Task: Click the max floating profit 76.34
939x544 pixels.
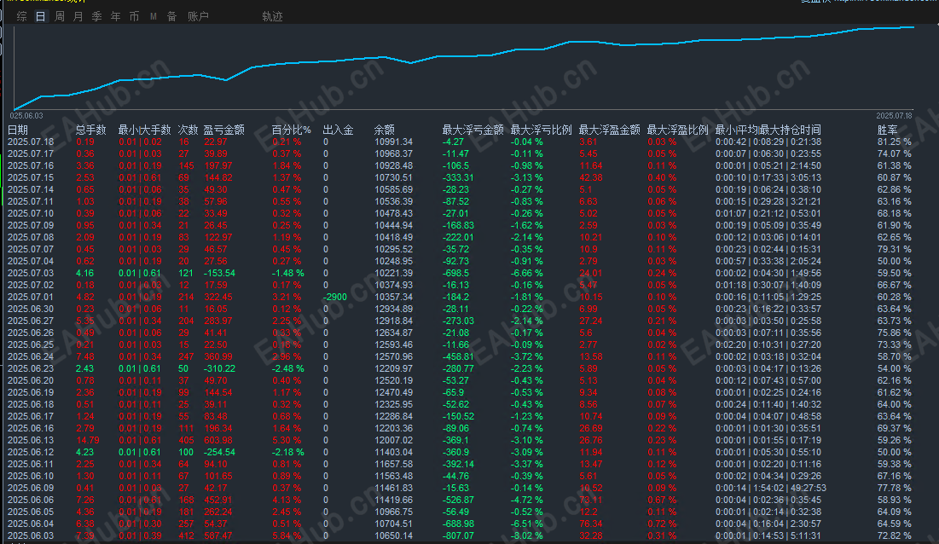Action: pyautogui.click(x=590, y=524)
